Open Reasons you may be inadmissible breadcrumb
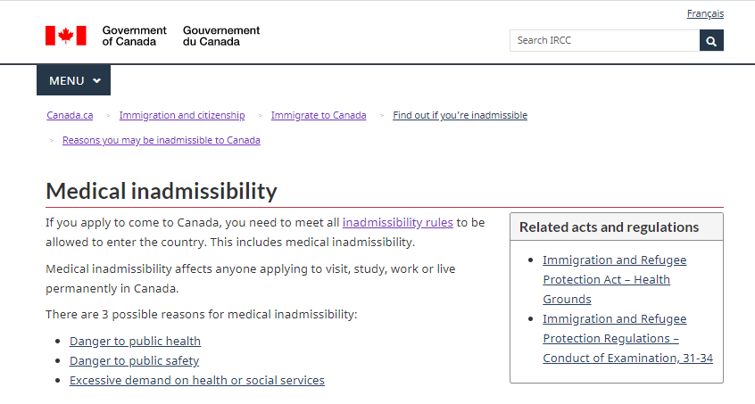 pyautogui.click(x=162, y=140)
